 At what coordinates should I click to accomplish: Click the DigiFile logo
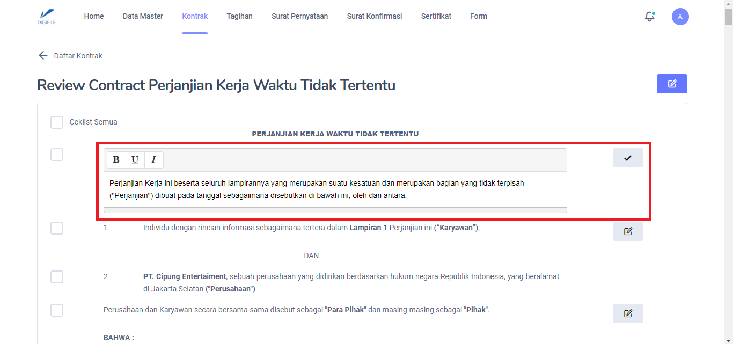[47, 17]
